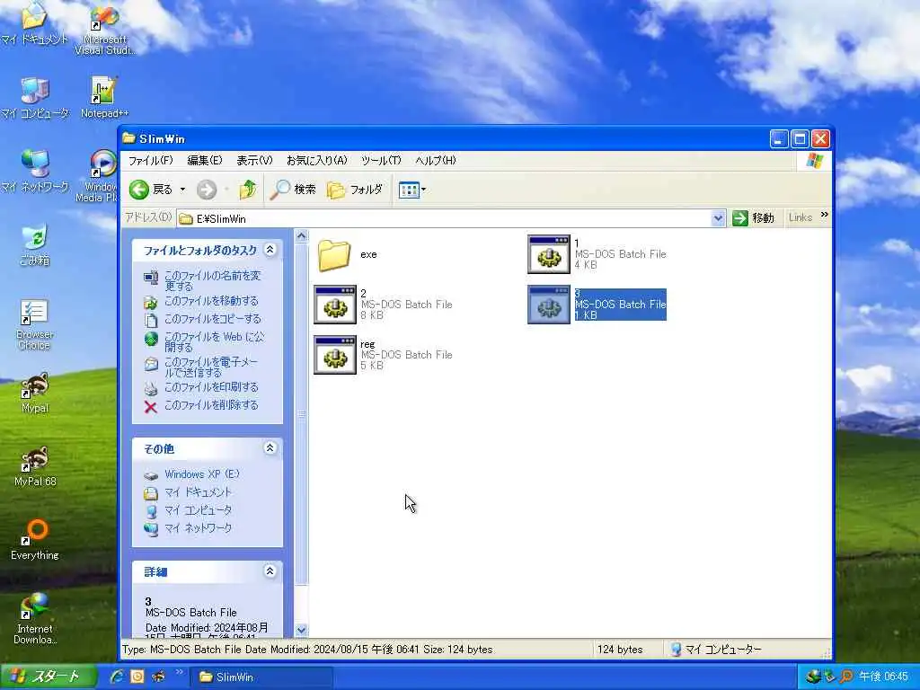Click the third Quick Launch icon
Screen dimensions: 920x690
[158, 677]
